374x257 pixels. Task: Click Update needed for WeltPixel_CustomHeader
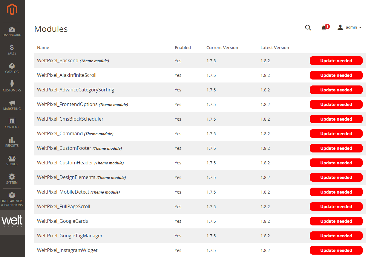coord(336,163)
